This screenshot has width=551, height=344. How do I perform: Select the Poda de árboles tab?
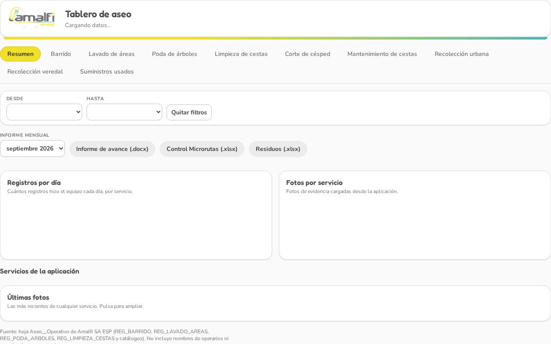[174, 54]
